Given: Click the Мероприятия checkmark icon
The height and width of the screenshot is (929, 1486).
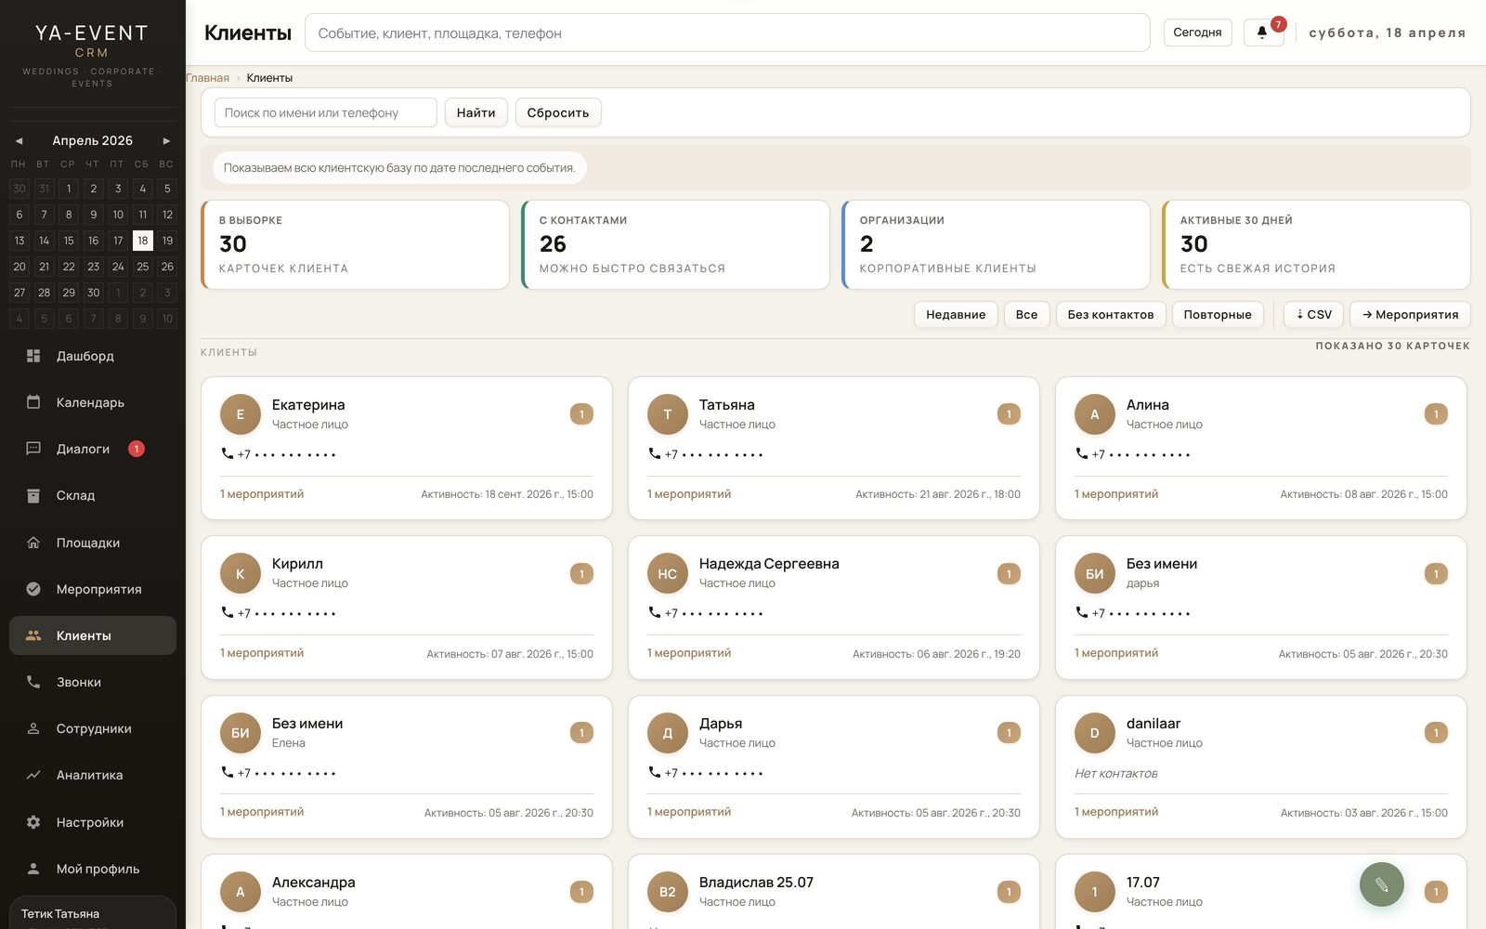Looking at the screenshot, I should 33,589.
